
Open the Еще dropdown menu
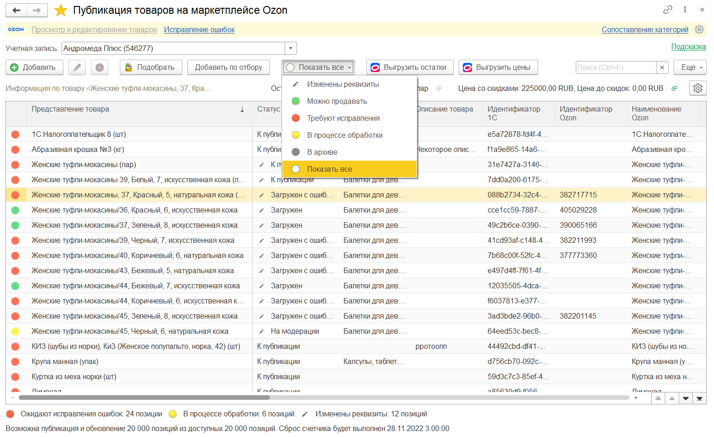[690, 67]
